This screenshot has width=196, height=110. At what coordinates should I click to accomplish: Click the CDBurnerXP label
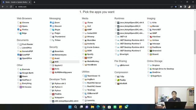92,94
